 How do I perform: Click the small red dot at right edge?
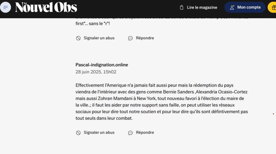pos(273,114)
